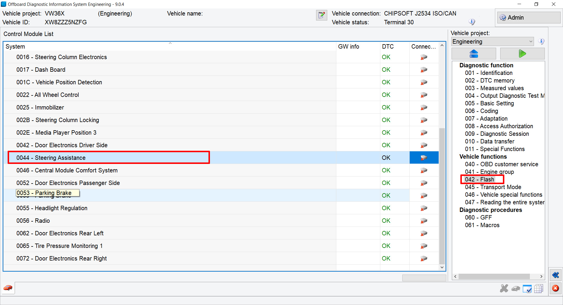
Task: Click the connection icon for Steering Column Electronics
Action: [424, 57]
